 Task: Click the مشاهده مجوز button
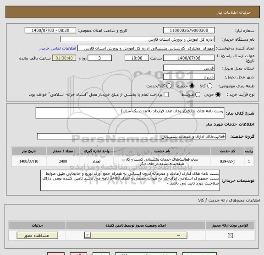(38, 235)
